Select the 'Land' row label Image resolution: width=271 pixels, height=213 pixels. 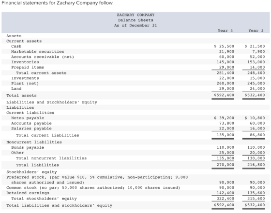click(16, 88)
